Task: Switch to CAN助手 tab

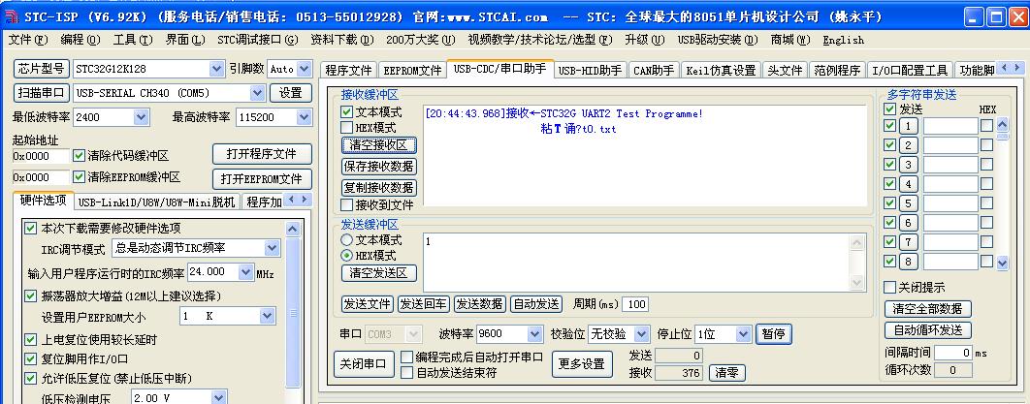Action: coord(654,70)
